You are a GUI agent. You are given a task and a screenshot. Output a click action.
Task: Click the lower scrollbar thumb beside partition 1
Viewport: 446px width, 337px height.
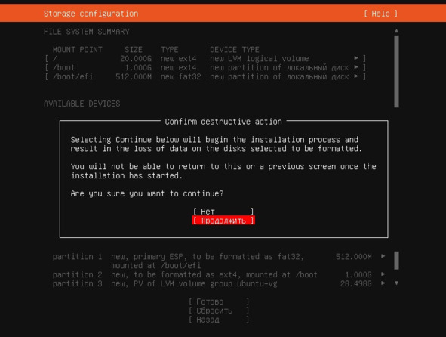[396, 261]
